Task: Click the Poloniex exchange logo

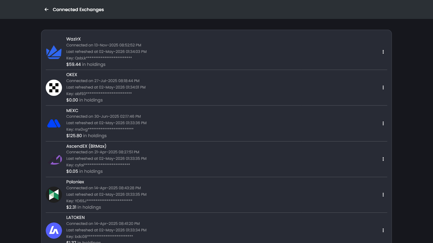Action: pyautogui.click(x=54, y=195)
